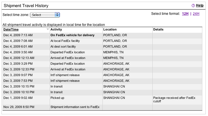Click the Dec 3, 2009 10:15 PM In transit row

click(56, 87)
